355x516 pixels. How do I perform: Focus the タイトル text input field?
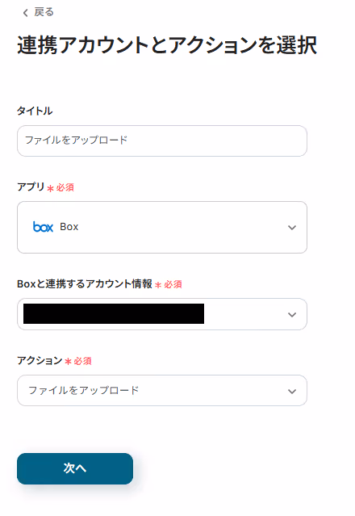(x=162, y=141)
